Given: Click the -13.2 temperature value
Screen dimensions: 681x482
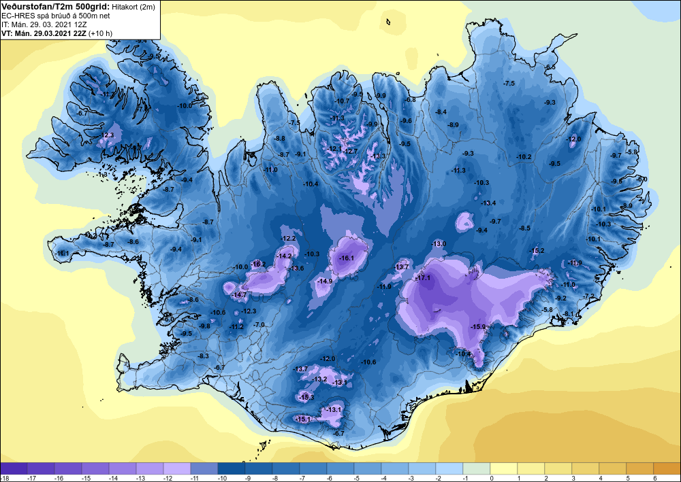Looking at the screenshot, I should (x=319, y=379).
